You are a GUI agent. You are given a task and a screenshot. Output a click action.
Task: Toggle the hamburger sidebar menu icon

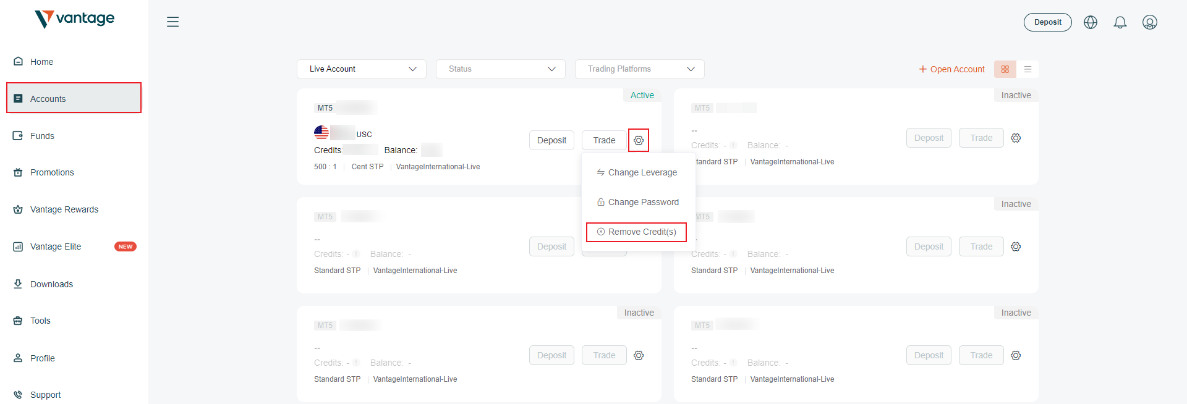click(x=172, y=22)
